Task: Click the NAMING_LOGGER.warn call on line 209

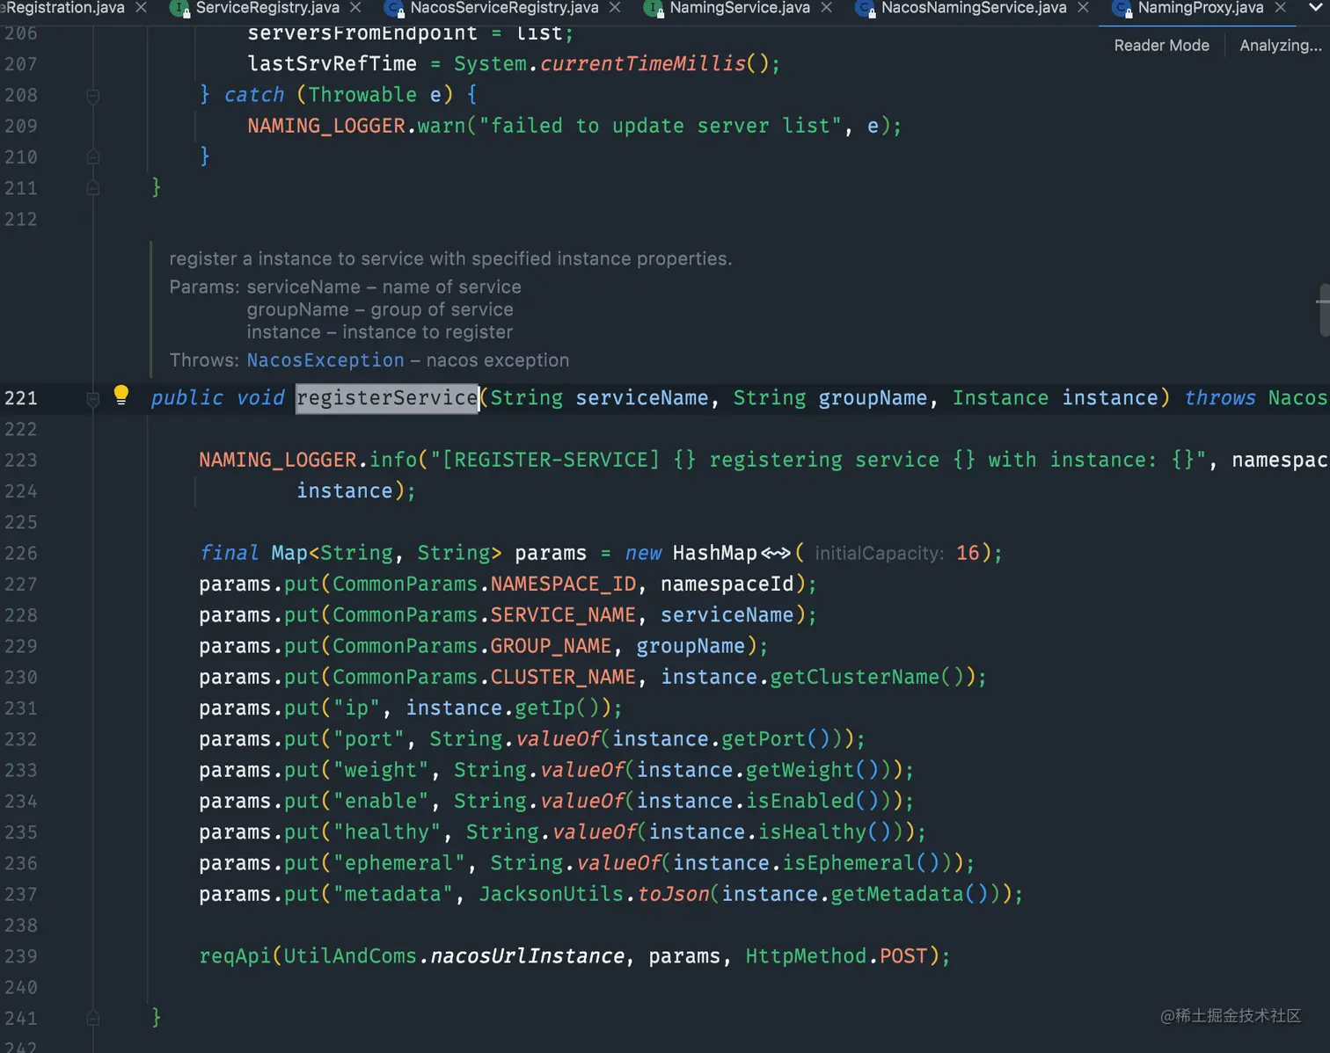Action: 355,126
